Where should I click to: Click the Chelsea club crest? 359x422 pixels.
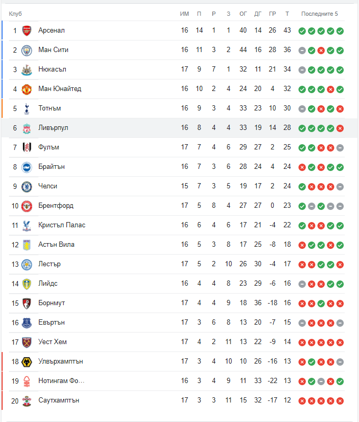[27, 186]
